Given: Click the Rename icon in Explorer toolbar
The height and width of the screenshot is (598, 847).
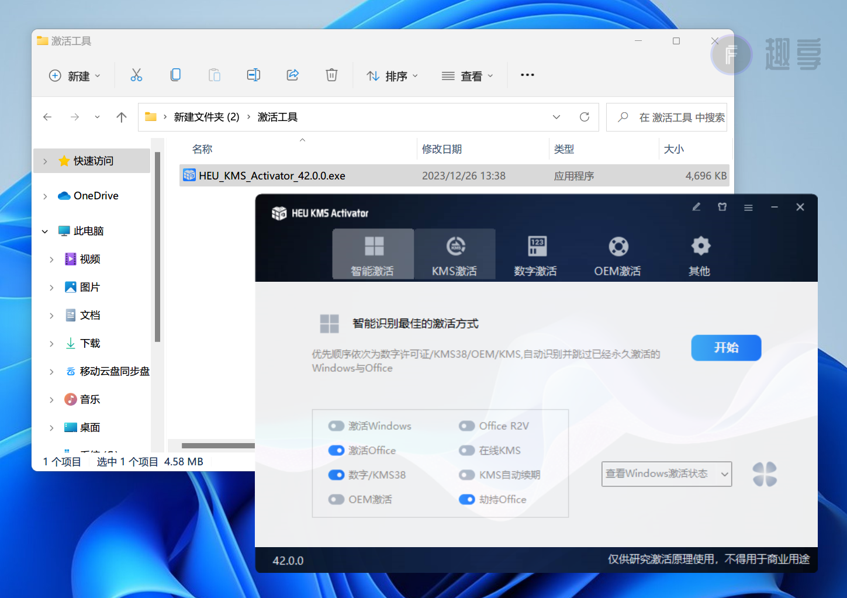Looking at the screenshot, I should point(254,75).
